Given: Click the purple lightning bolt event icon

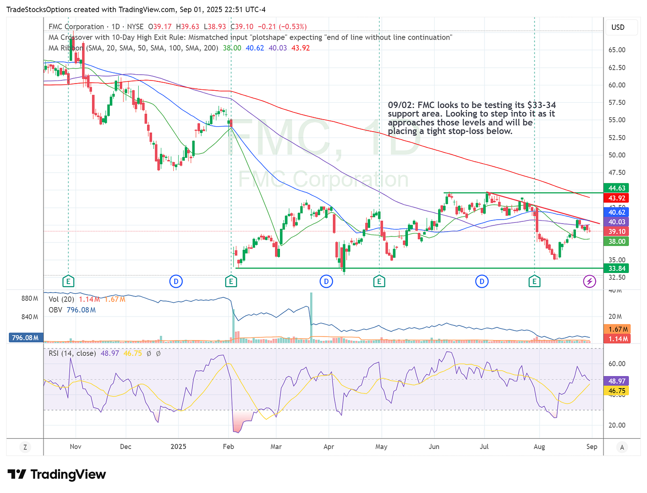Looking at the screenshot, I should pos(589,281).
